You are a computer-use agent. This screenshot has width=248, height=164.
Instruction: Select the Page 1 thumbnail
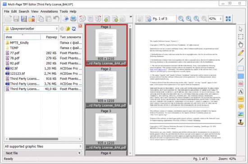coord(106,45)
